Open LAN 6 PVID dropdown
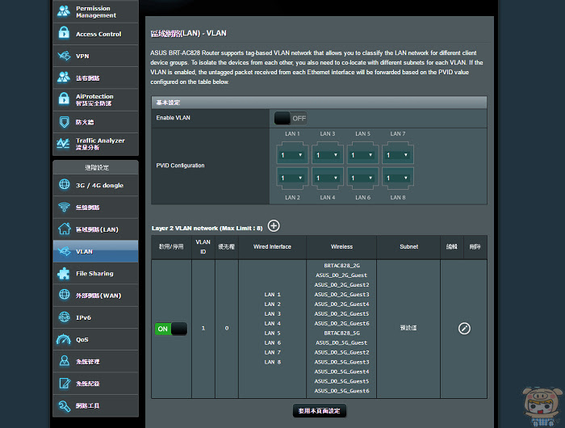 pyautogui.click(x=362, y=178)
